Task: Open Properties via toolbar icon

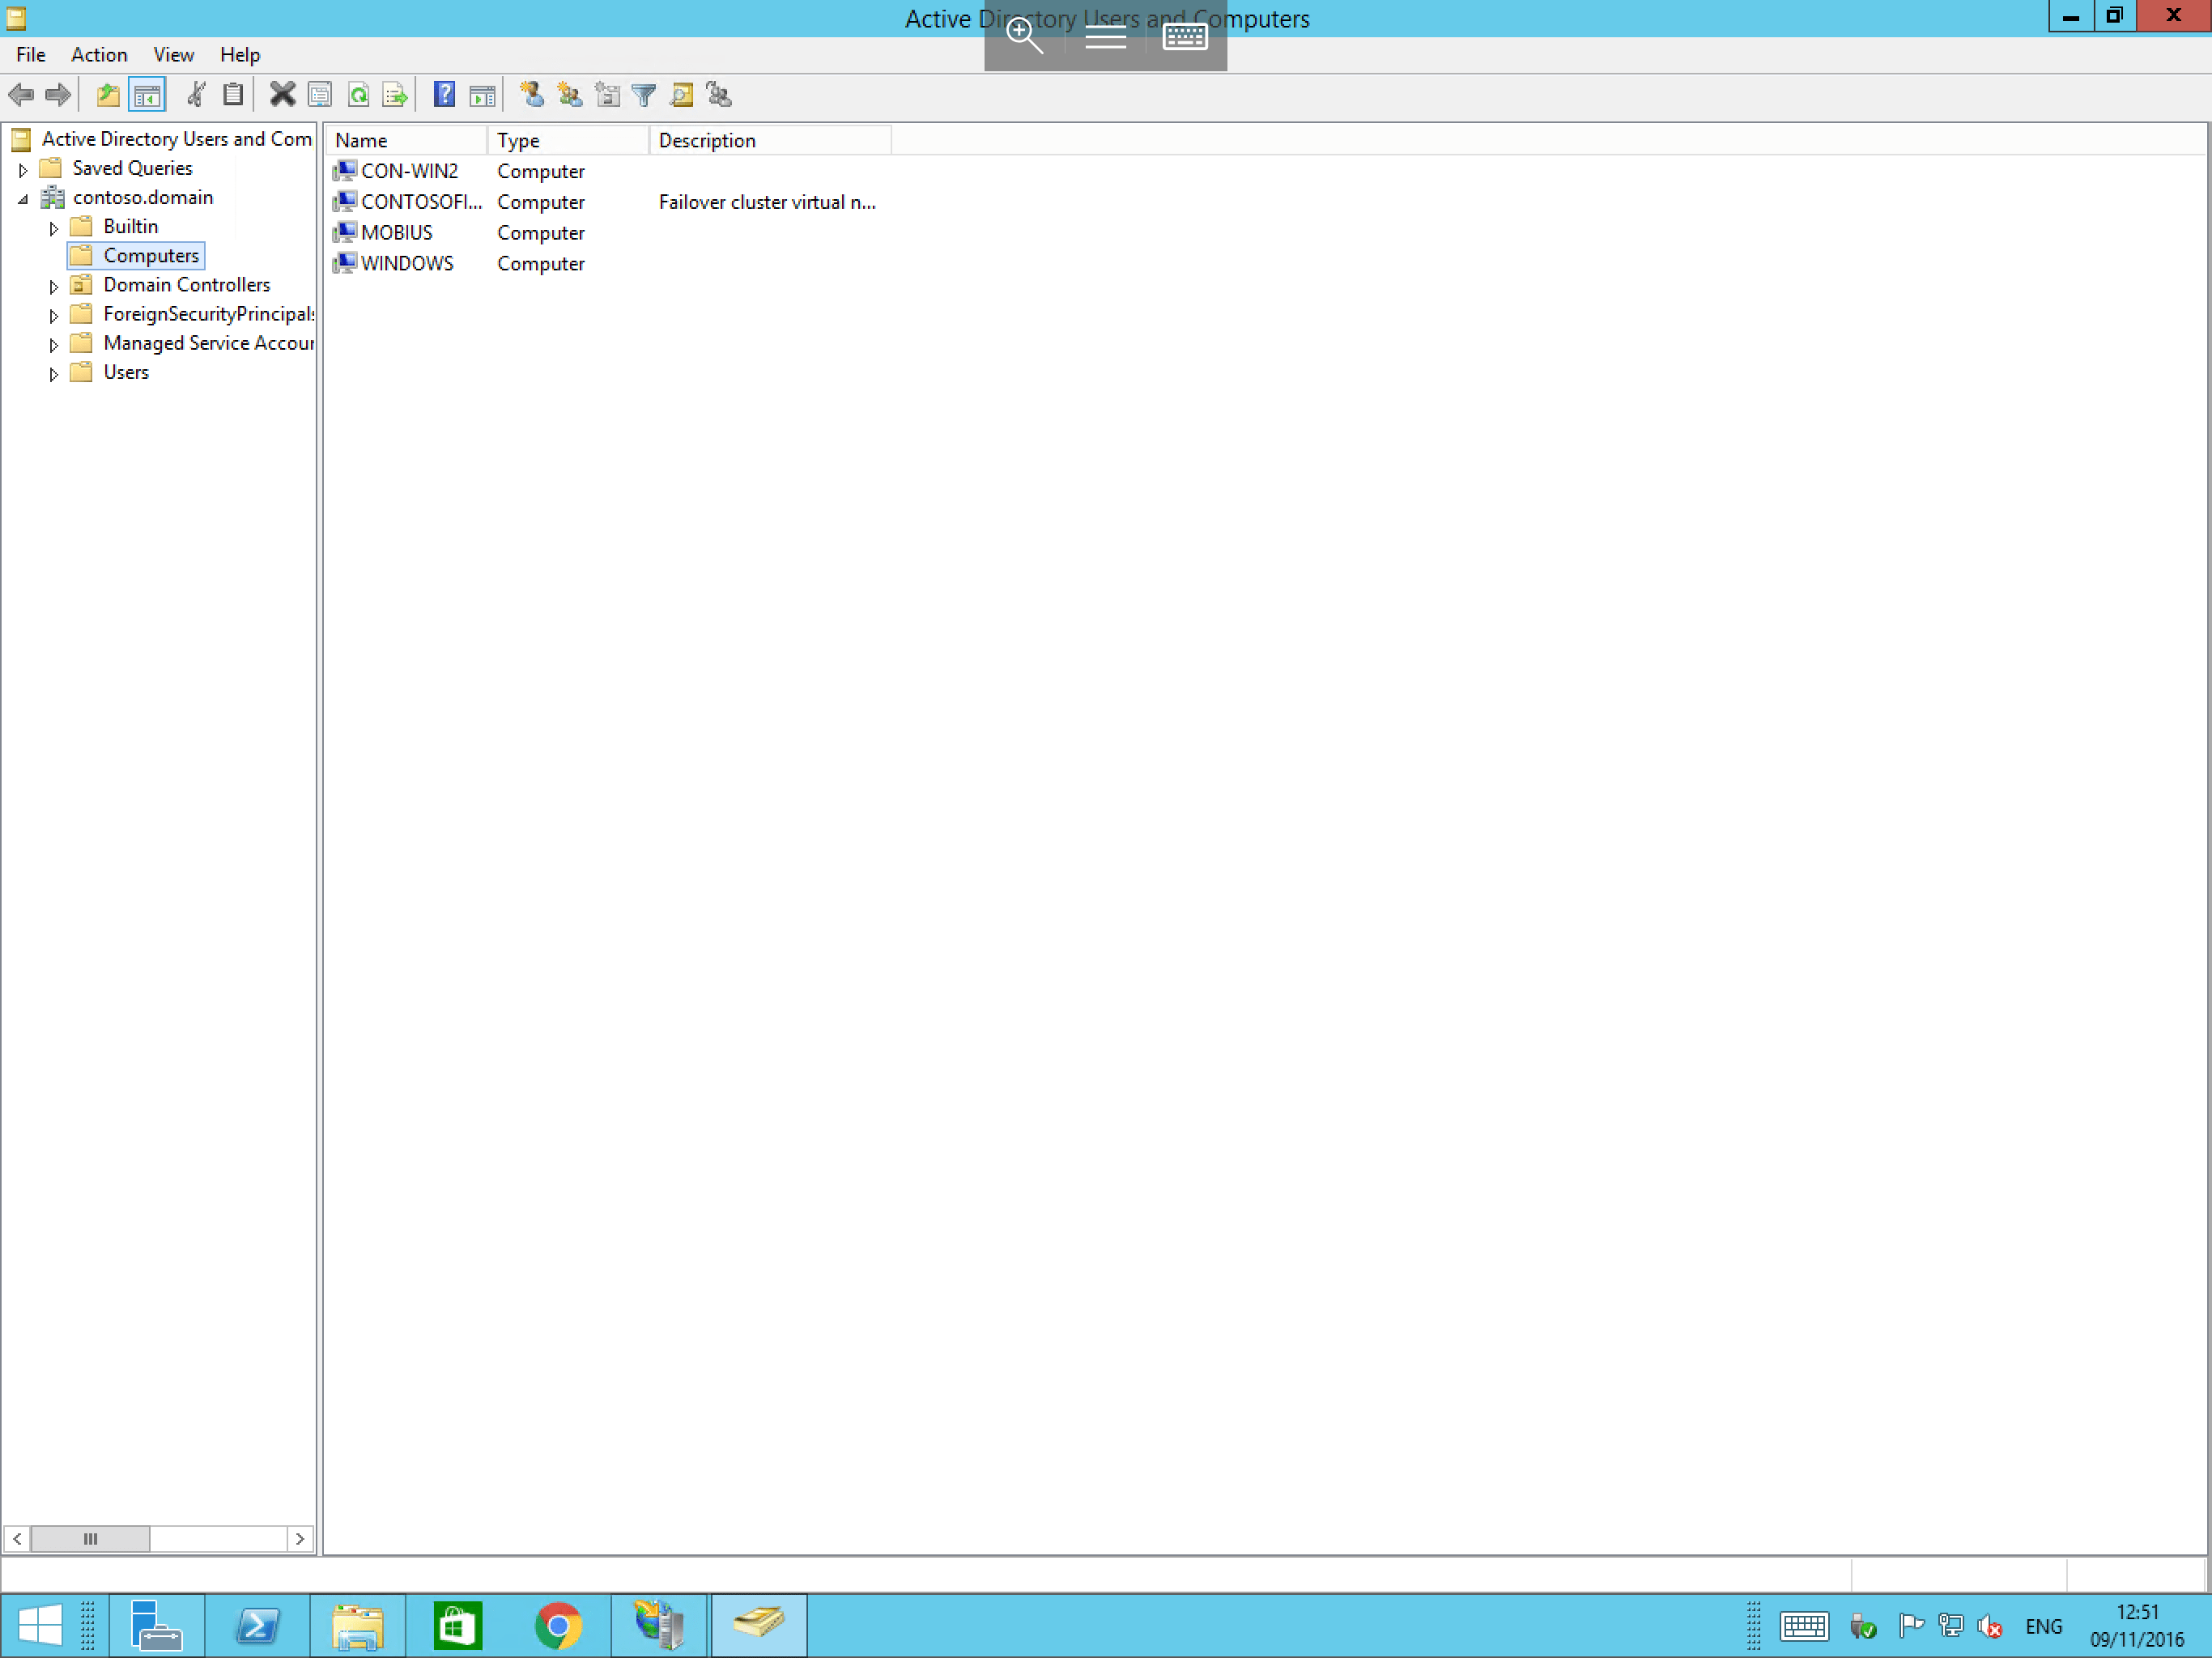Action: (320, 95)
